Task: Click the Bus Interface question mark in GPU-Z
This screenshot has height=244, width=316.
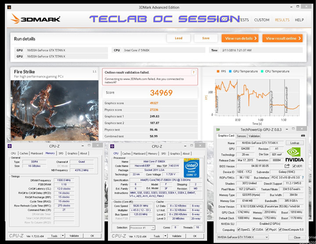Action: pos(303,178)
